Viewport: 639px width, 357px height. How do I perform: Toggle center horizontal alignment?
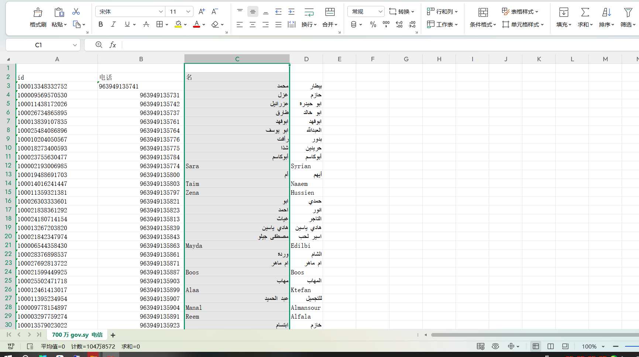coord(252,24)
